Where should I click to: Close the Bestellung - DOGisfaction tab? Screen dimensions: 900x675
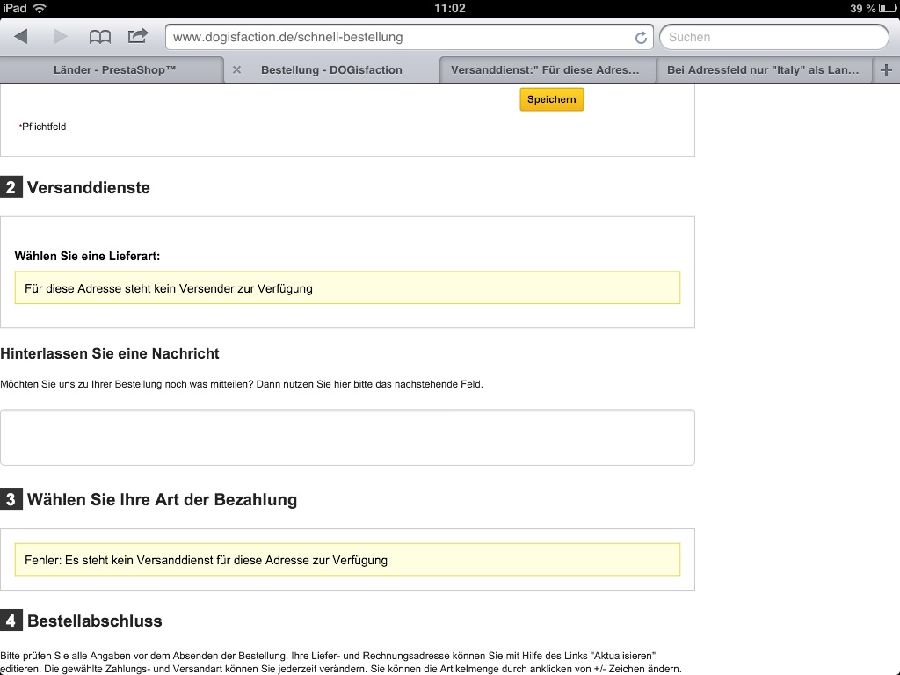point(236,70)
